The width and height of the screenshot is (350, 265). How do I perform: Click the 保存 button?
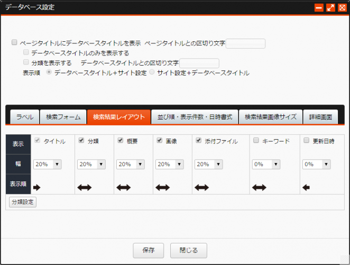[149, 251]
